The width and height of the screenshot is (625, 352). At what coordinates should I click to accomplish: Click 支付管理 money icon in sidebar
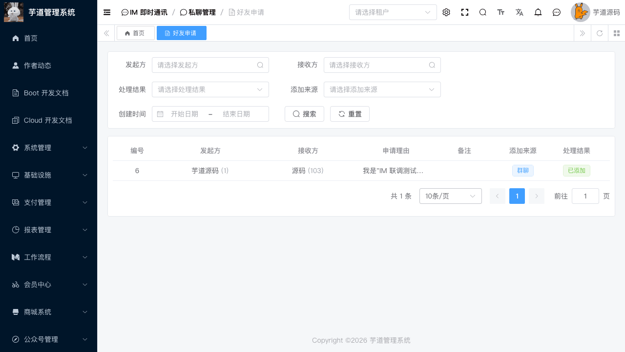tap(16, 202)
